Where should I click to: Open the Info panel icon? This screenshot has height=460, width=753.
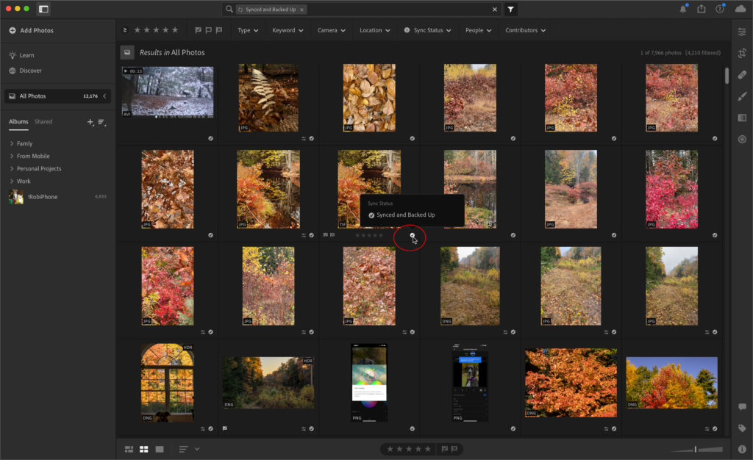click(742, 449)
